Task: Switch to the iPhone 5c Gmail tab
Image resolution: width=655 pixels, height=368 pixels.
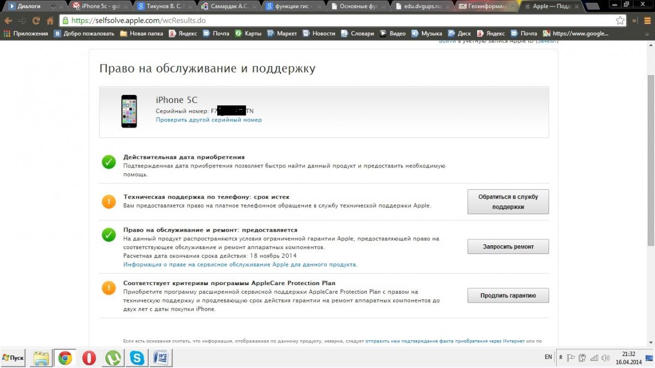Action: pos(100,7)
